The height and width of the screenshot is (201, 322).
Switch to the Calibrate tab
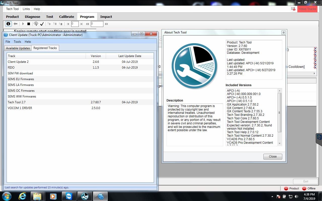click(67, 17)
